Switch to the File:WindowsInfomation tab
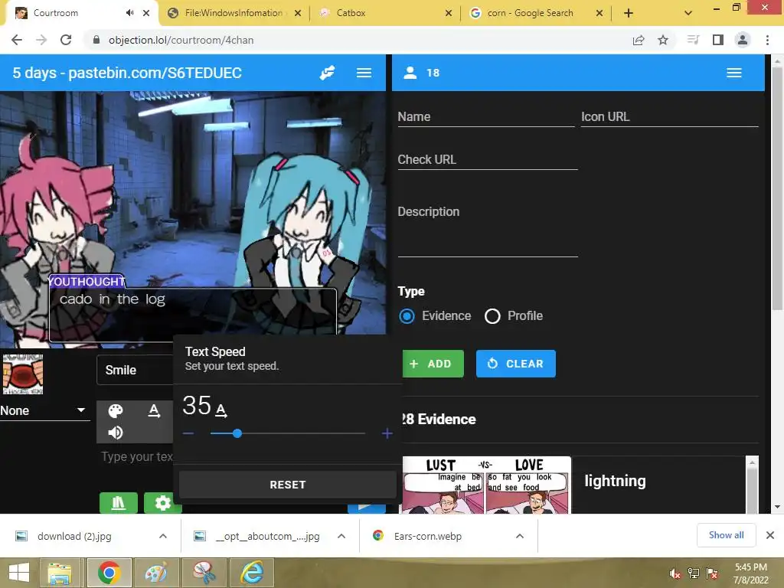The image size is (784, 588). (x=234, y=13)
